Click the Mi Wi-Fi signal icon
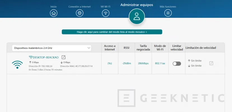This screenshot has height=112, width=232. click(106, 13)
